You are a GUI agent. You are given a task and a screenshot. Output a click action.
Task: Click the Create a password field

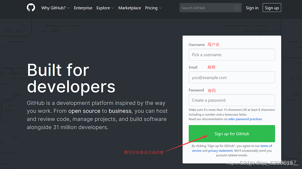[x=232, y=100]
